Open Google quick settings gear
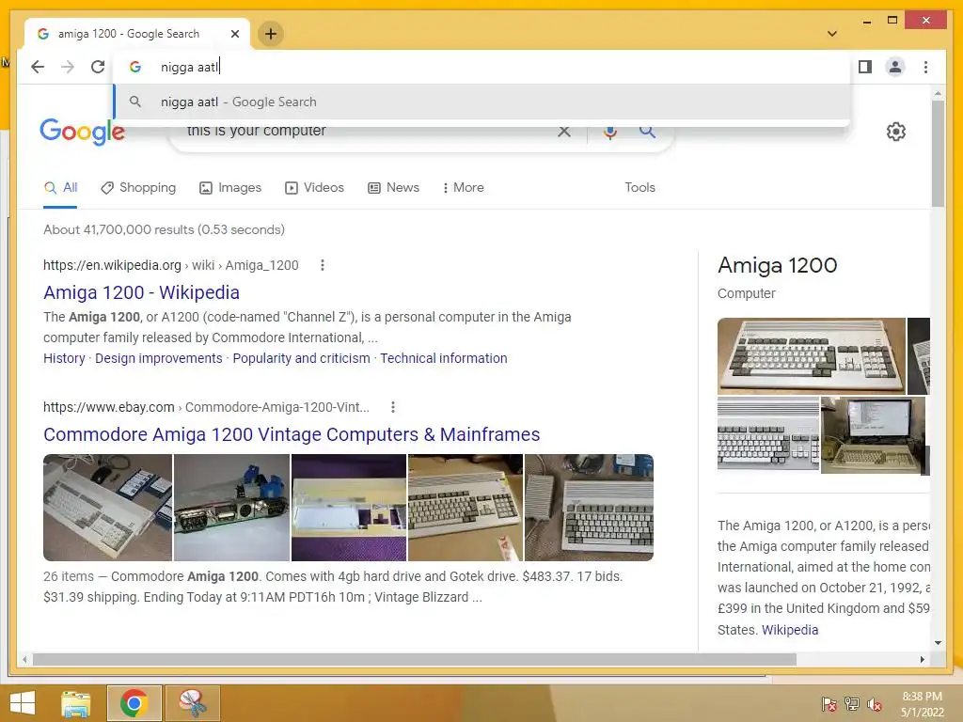The image size is (963, 722). 896,132
